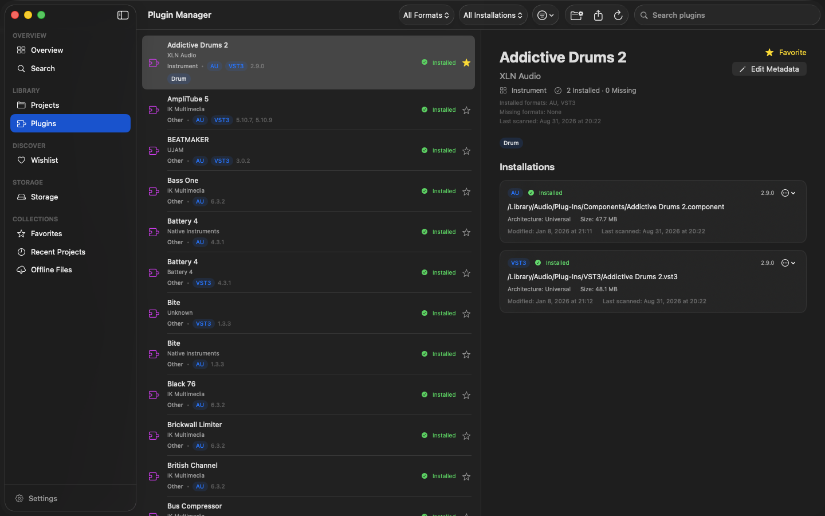The width and height of the screenshot is (825, 516).
Task: Favorite the Battery 4 VST3 entry
Action: point(466,273)
